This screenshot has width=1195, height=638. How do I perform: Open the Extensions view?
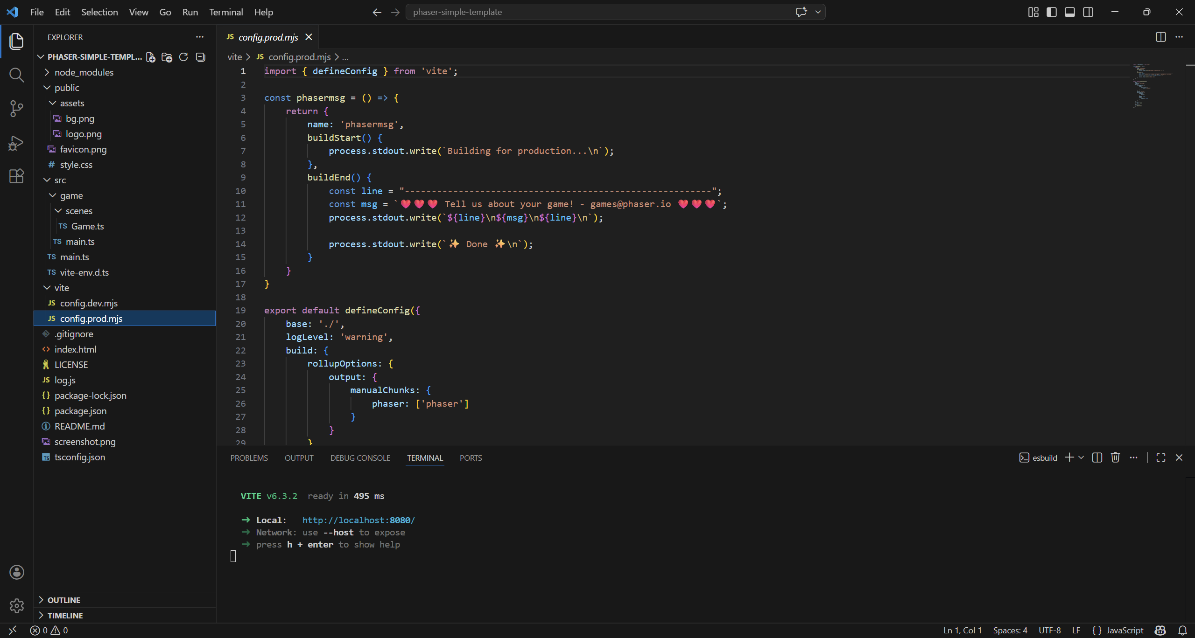click(16, 176)
